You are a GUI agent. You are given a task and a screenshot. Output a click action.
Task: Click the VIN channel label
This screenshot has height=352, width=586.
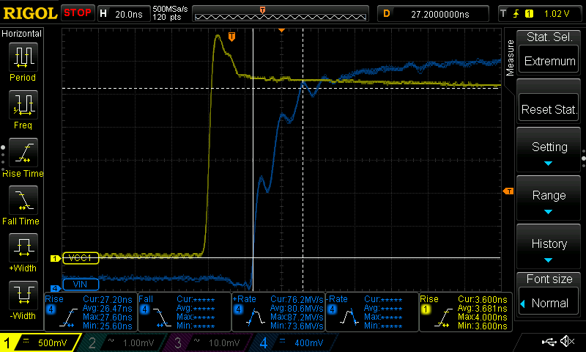[81, 285]
